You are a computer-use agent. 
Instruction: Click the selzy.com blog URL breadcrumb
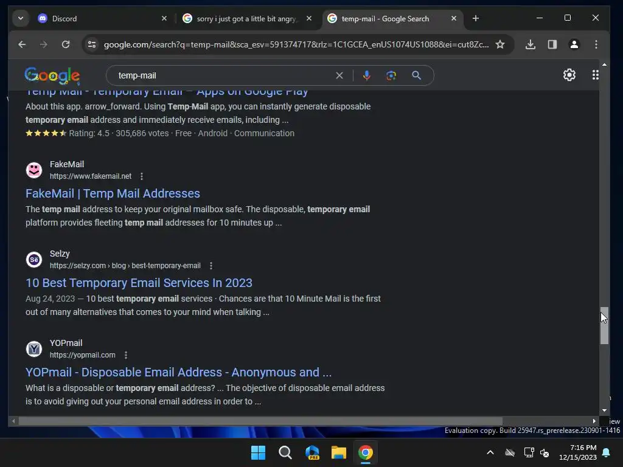pos(125,266)
